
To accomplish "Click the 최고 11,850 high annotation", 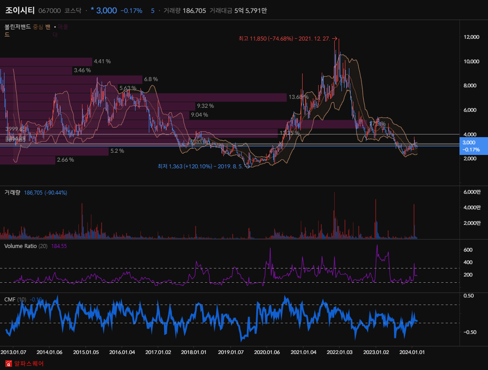I will click(x=284, y=39).
